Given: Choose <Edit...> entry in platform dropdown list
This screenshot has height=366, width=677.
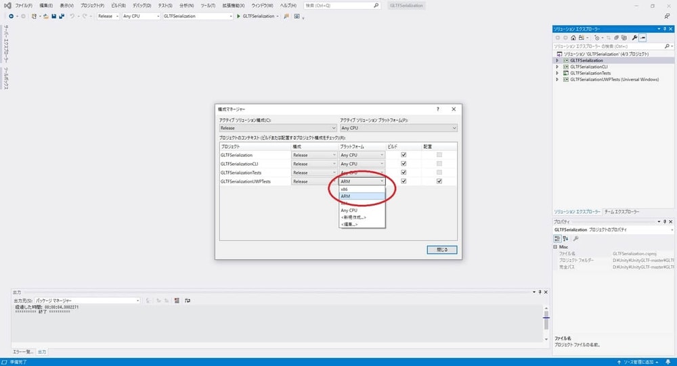Looking at the screenshot, I should [362, 224].
